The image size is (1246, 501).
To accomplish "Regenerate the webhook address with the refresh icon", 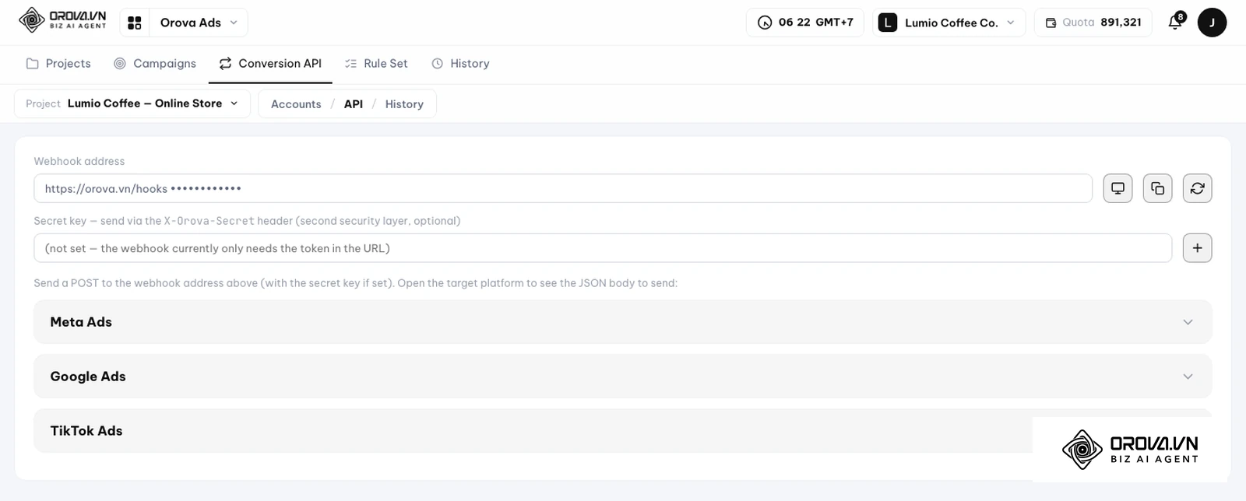I will coord(1197,188).
